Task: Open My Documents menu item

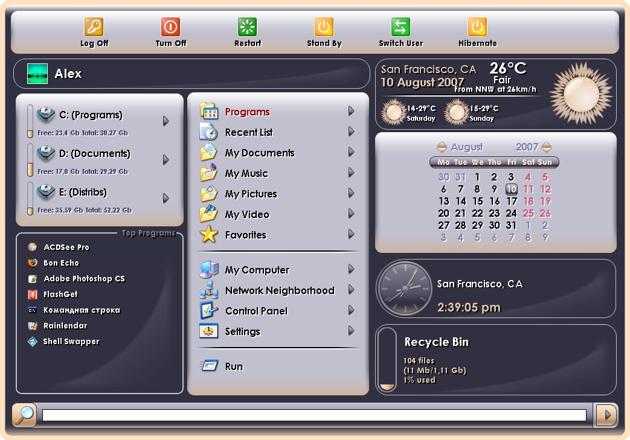Action: pos(260,153)
